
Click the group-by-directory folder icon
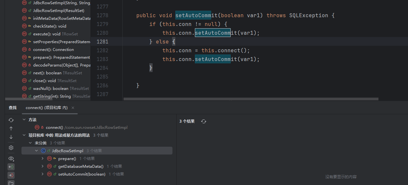[11, 183]
